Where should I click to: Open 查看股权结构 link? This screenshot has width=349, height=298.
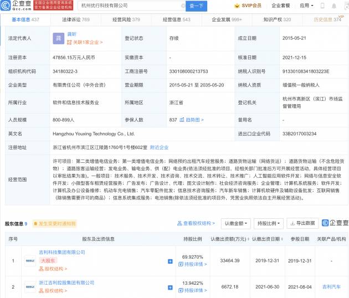pos(196,223)
